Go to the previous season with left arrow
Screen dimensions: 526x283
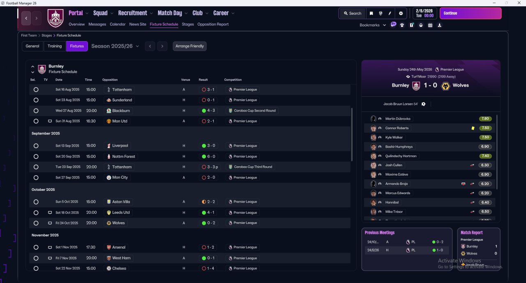click(150, 46)
